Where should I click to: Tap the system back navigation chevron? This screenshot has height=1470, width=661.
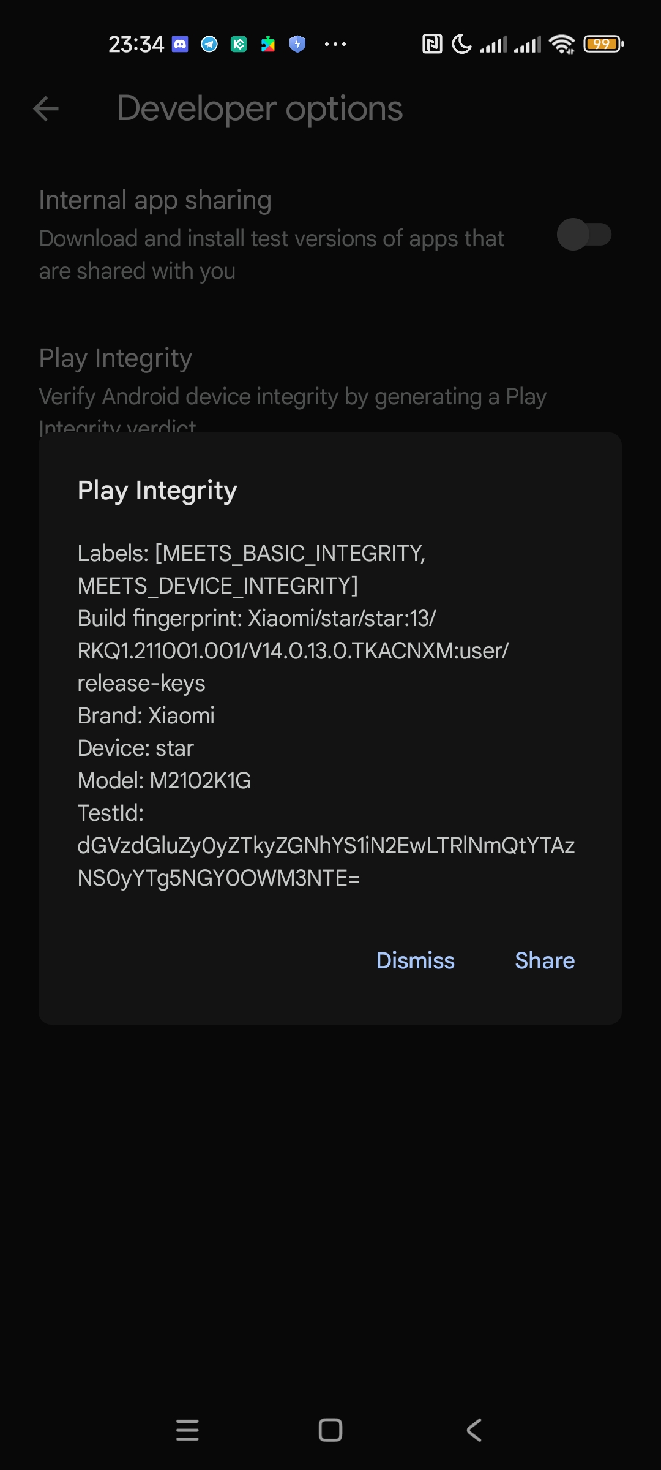[474, 1430]
